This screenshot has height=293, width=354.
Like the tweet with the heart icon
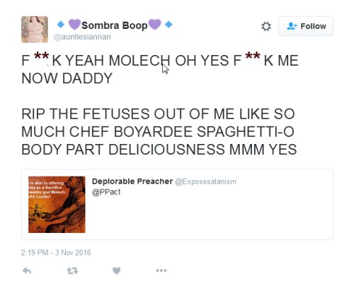coord(116,270)
